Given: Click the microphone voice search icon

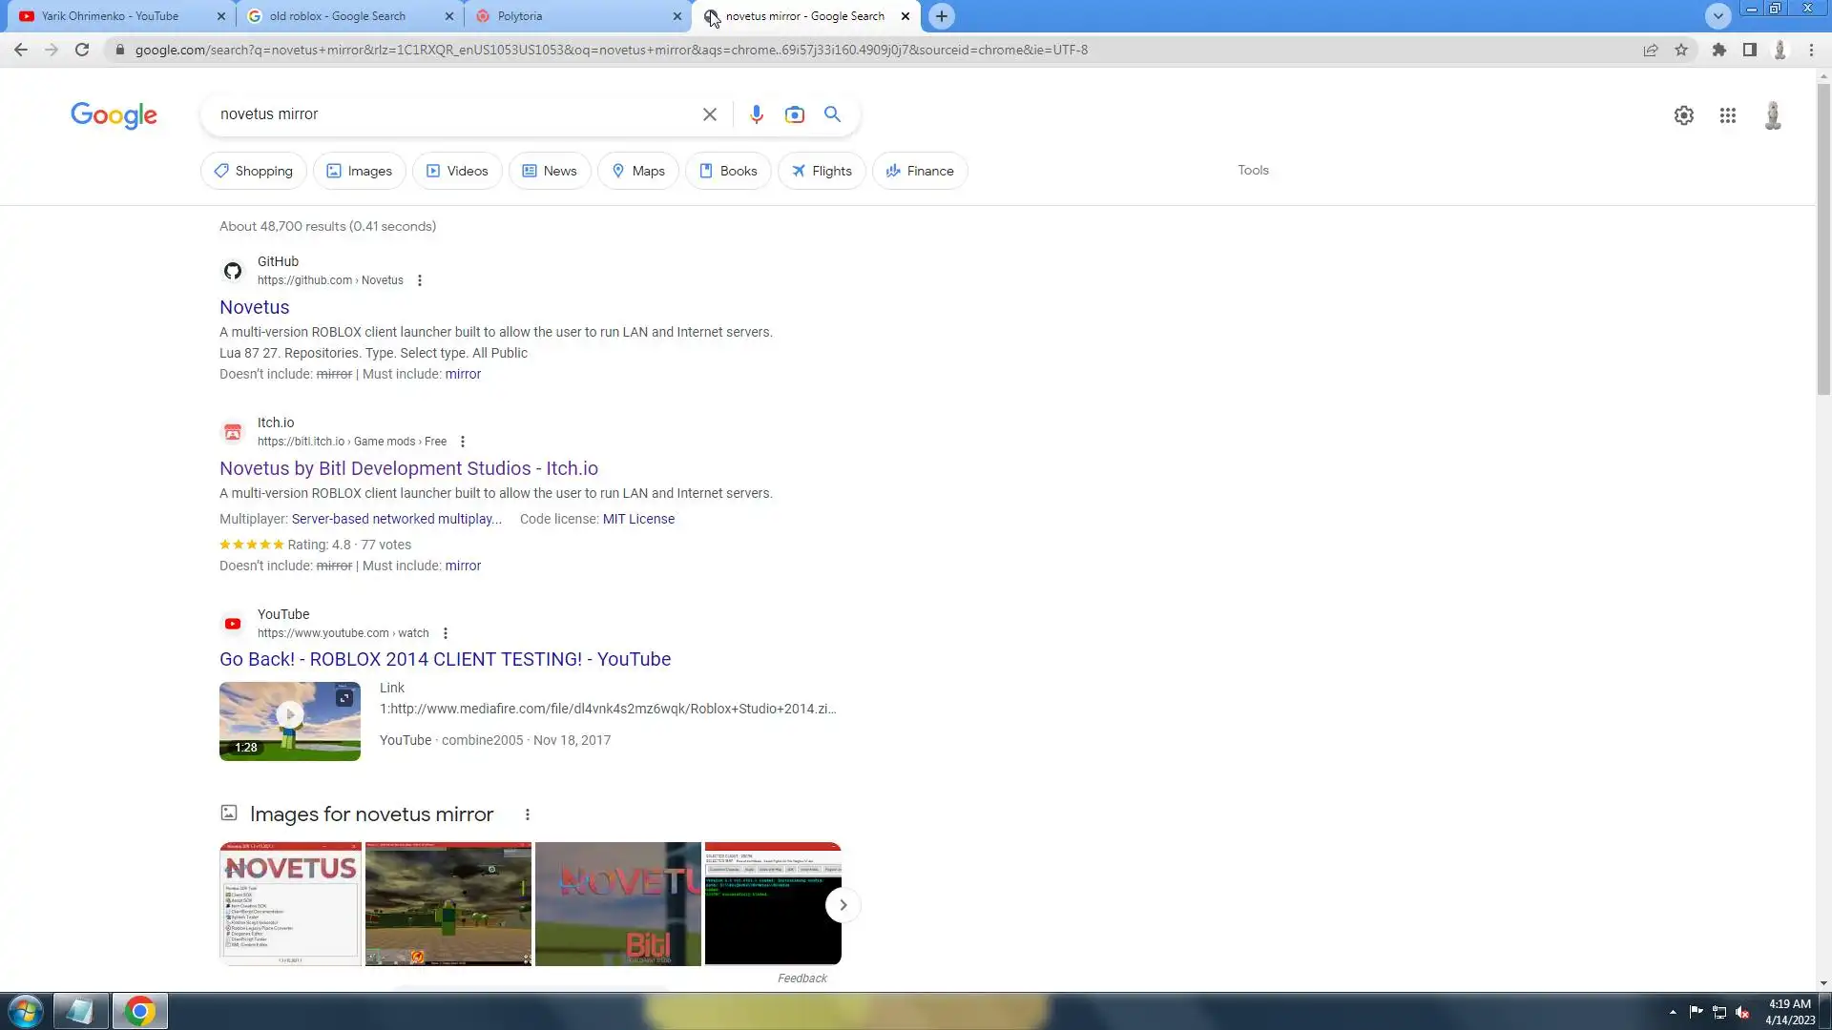Looking at the screenshot, I should coord(756,114).
